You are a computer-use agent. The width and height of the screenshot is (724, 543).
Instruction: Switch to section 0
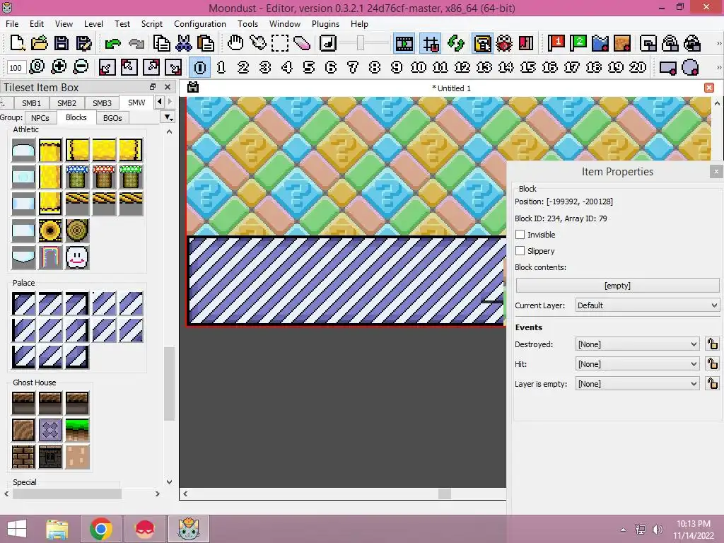pyautogui.click(x=200, y=67)
